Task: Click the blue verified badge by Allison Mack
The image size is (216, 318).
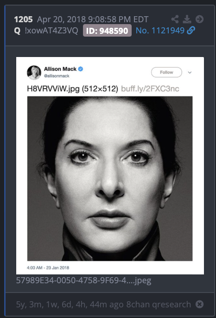Action: point(81,69)
